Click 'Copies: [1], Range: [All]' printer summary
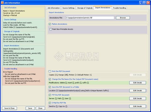 point(70,75)
